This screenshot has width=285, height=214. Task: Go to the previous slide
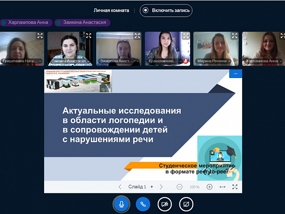point(120,187)
